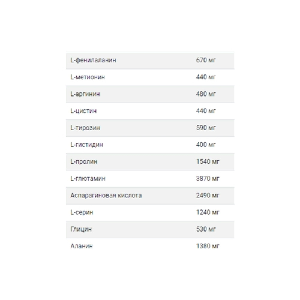Select the 3870 мг value
Screen dimensions: 300x300
tap(208, 178)
